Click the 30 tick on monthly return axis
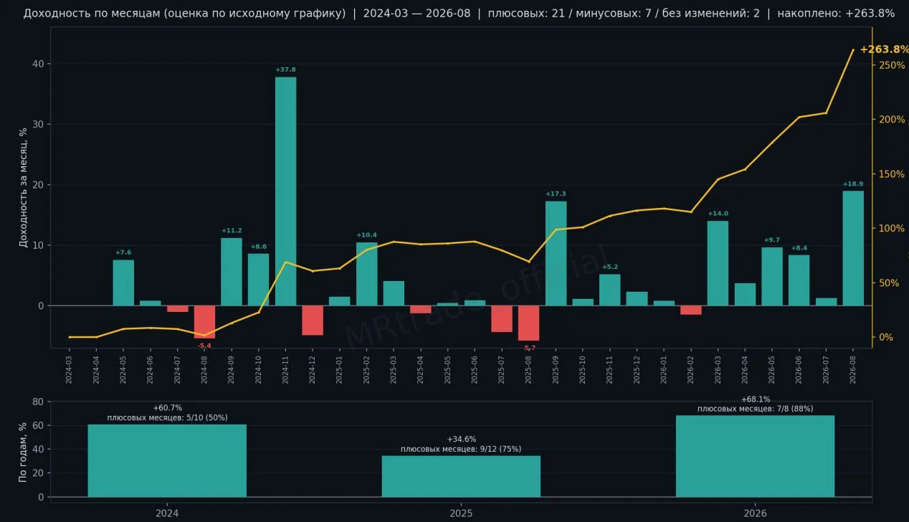 pos(38,124)
